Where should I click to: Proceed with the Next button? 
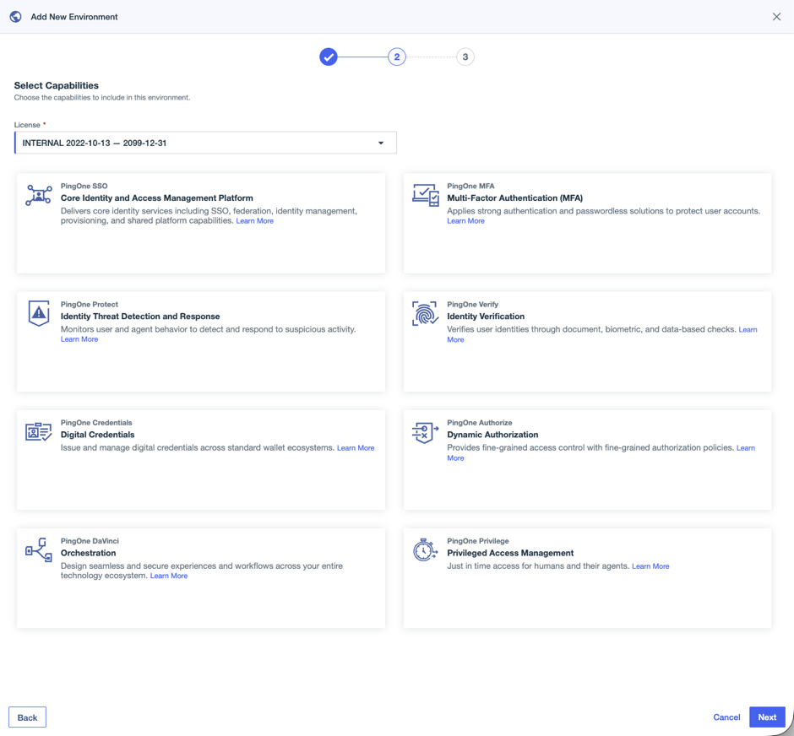767,717
